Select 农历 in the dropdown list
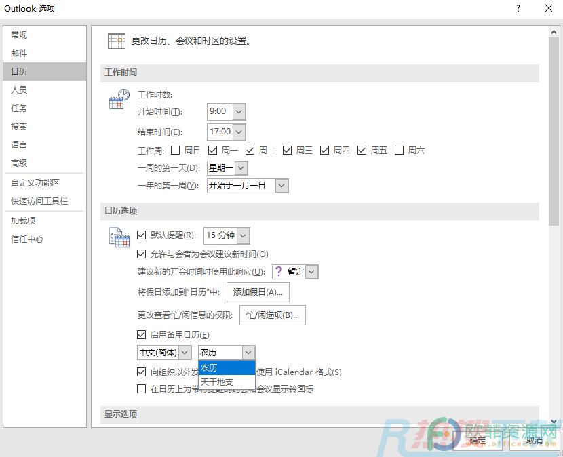Screen dimensions: 563x457 pyautogui.click(x=227, y=368)
